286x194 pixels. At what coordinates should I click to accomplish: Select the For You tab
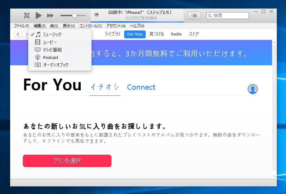[x=135, y=34]
